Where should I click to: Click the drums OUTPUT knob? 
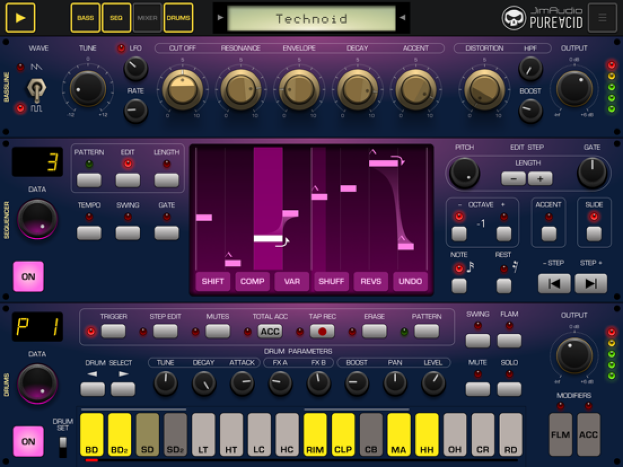573,355
